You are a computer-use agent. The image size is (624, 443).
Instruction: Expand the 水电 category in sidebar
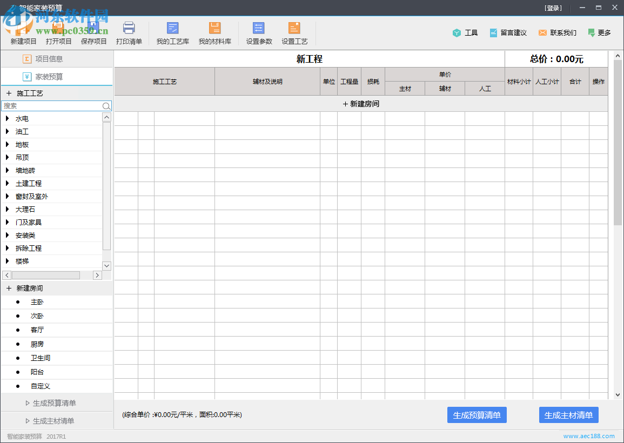[x=22, y=118]
